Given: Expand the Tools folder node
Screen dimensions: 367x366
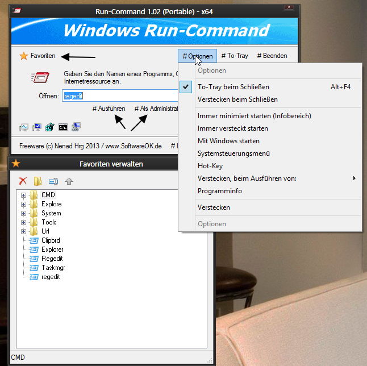Looking at the screenshot, I should 23,222.
